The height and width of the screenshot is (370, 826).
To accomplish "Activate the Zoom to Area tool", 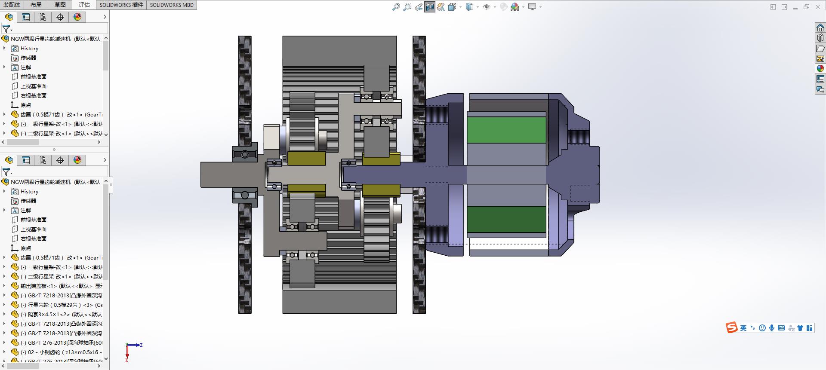I will pyautogui.click(x=407, y=7).
